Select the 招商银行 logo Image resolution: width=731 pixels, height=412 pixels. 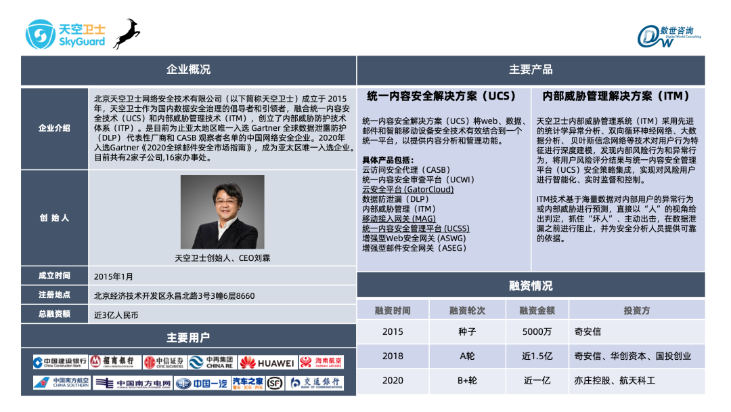click(114, 362)
